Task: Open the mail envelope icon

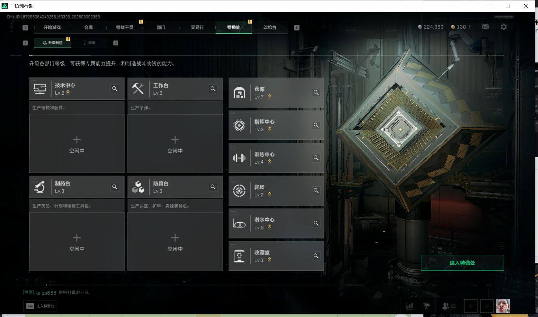Action: coord(485,27)
